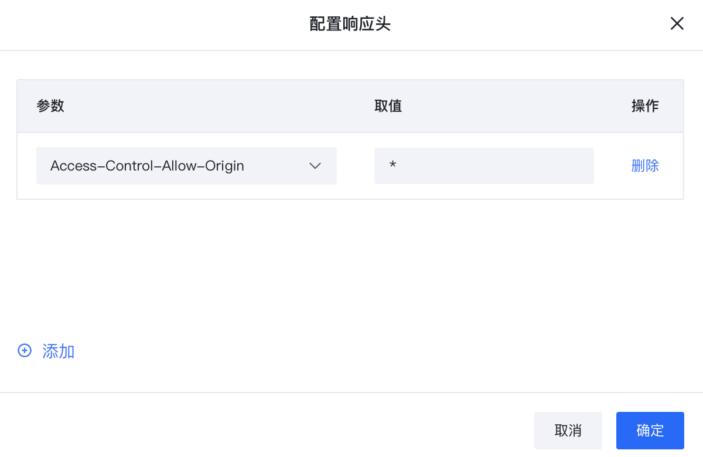The height and width of the screenshot is (457, 703).
Task: Click the value field containing *
Action: (x=484, y=166)
